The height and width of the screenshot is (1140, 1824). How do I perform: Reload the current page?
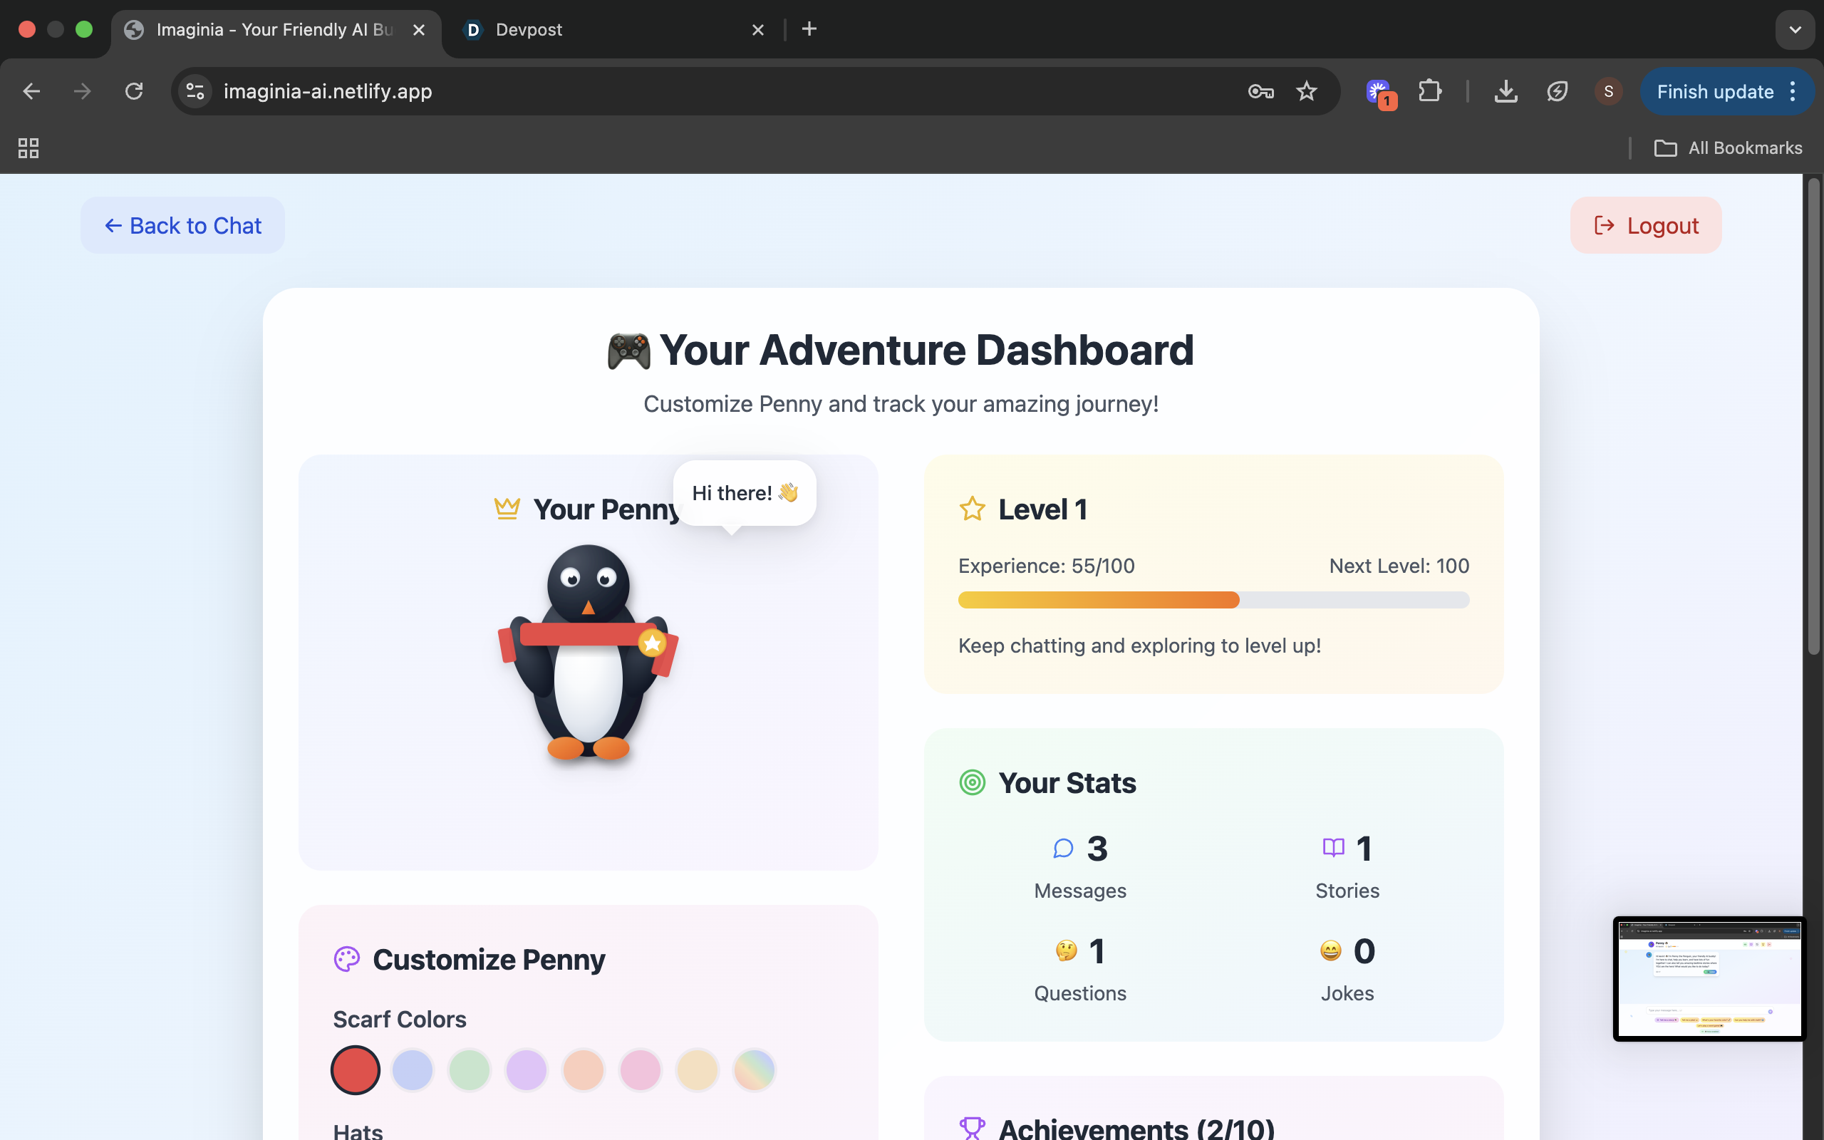pos(134,91)
